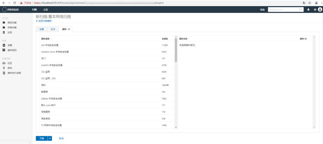Viewport: 323px width, 144px height.
Task: Select AIX 本地安全检查 row
Action: tap(107, 45)
